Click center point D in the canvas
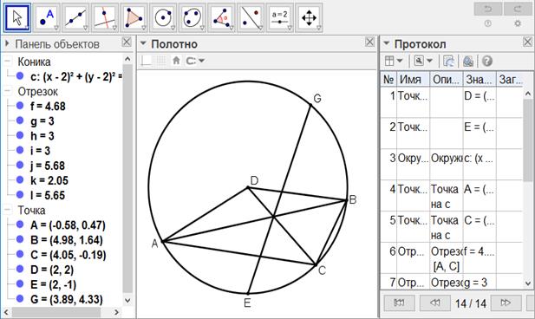The image size is (535, 319). (248, 187)
